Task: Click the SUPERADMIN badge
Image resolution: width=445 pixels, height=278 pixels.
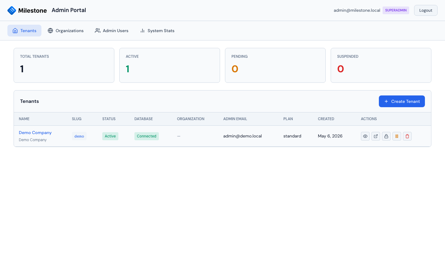Action: (396, 10)
